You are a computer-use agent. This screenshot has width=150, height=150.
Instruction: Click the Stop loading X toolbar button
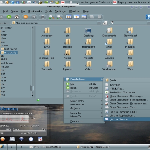tap(33, 17)
